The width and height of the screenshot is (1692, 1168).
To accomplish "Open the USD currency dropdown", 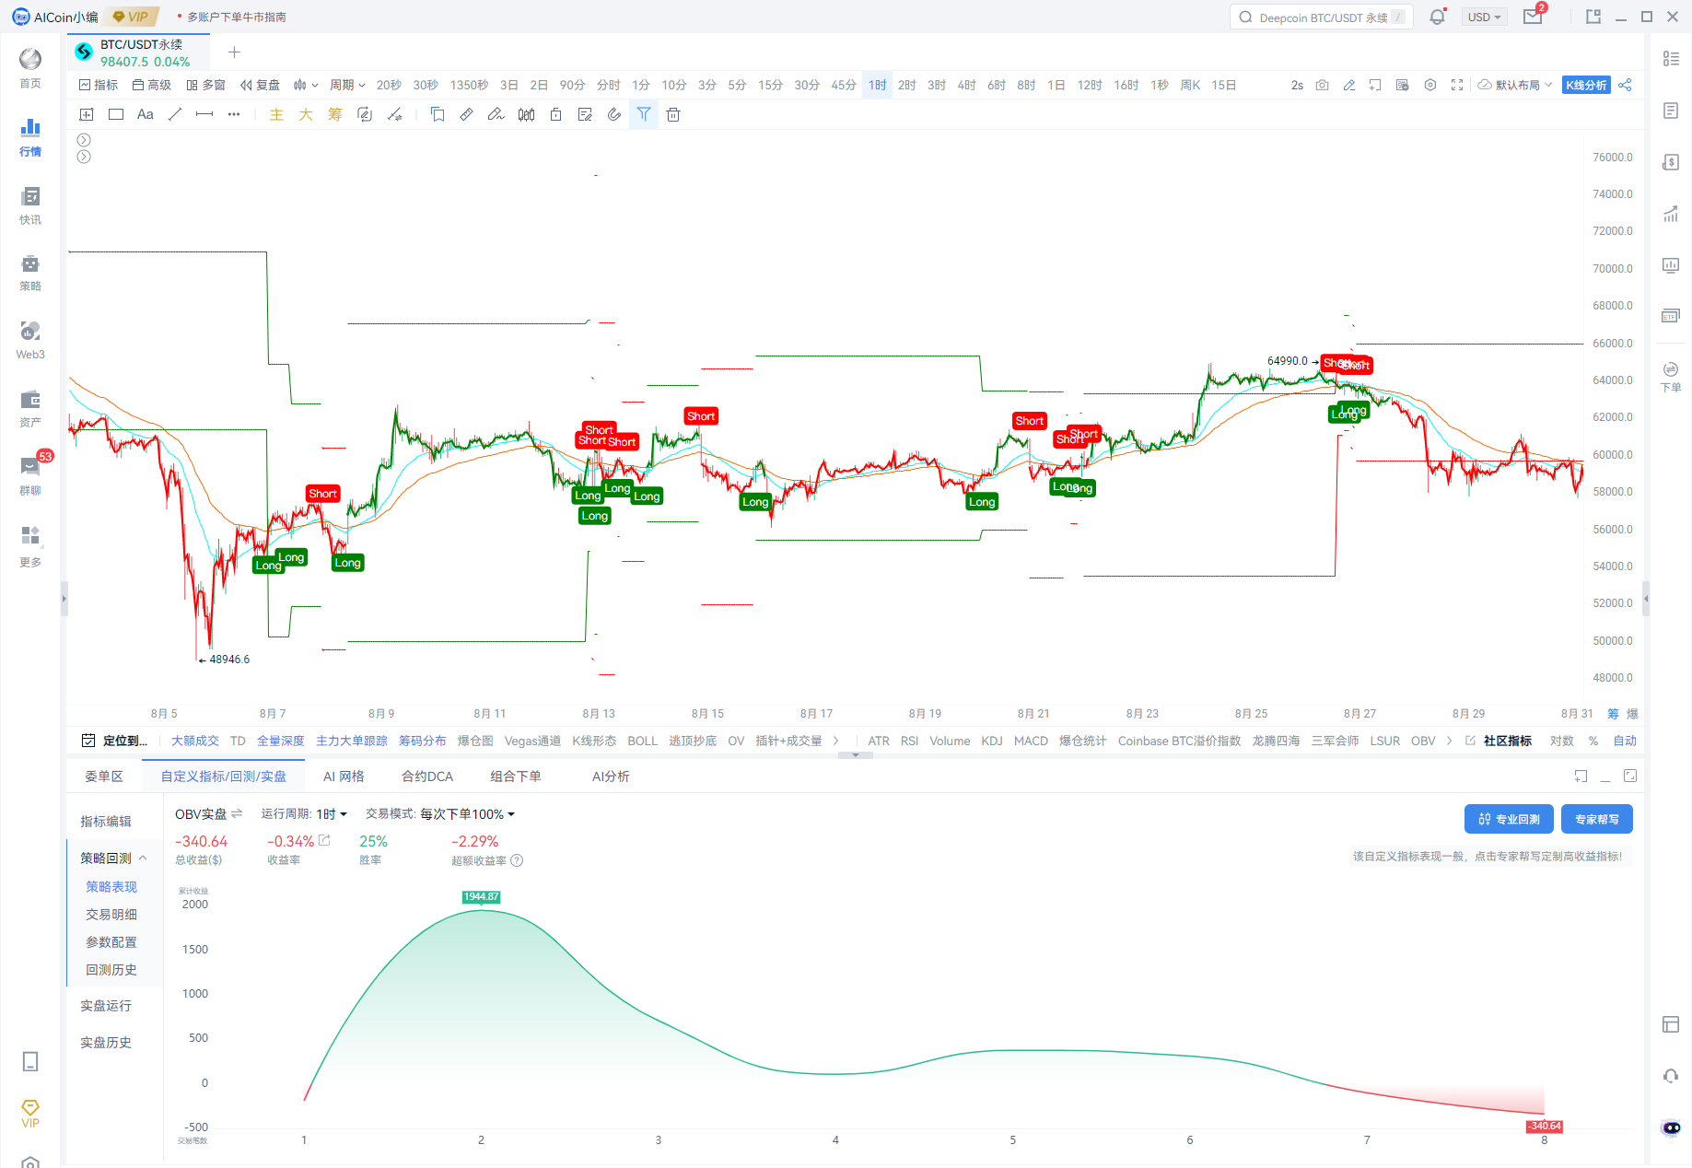I will 1484,17.
